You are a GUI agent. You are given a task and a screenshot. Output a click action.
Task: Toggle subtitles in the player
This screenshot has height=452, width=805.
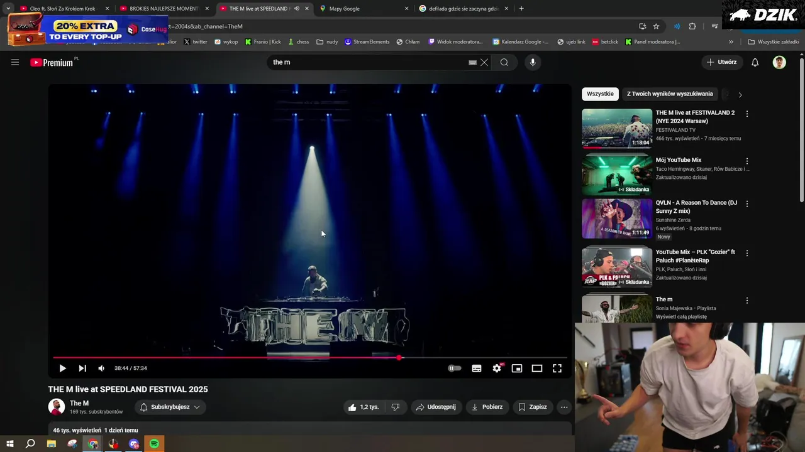coord(477,369)
